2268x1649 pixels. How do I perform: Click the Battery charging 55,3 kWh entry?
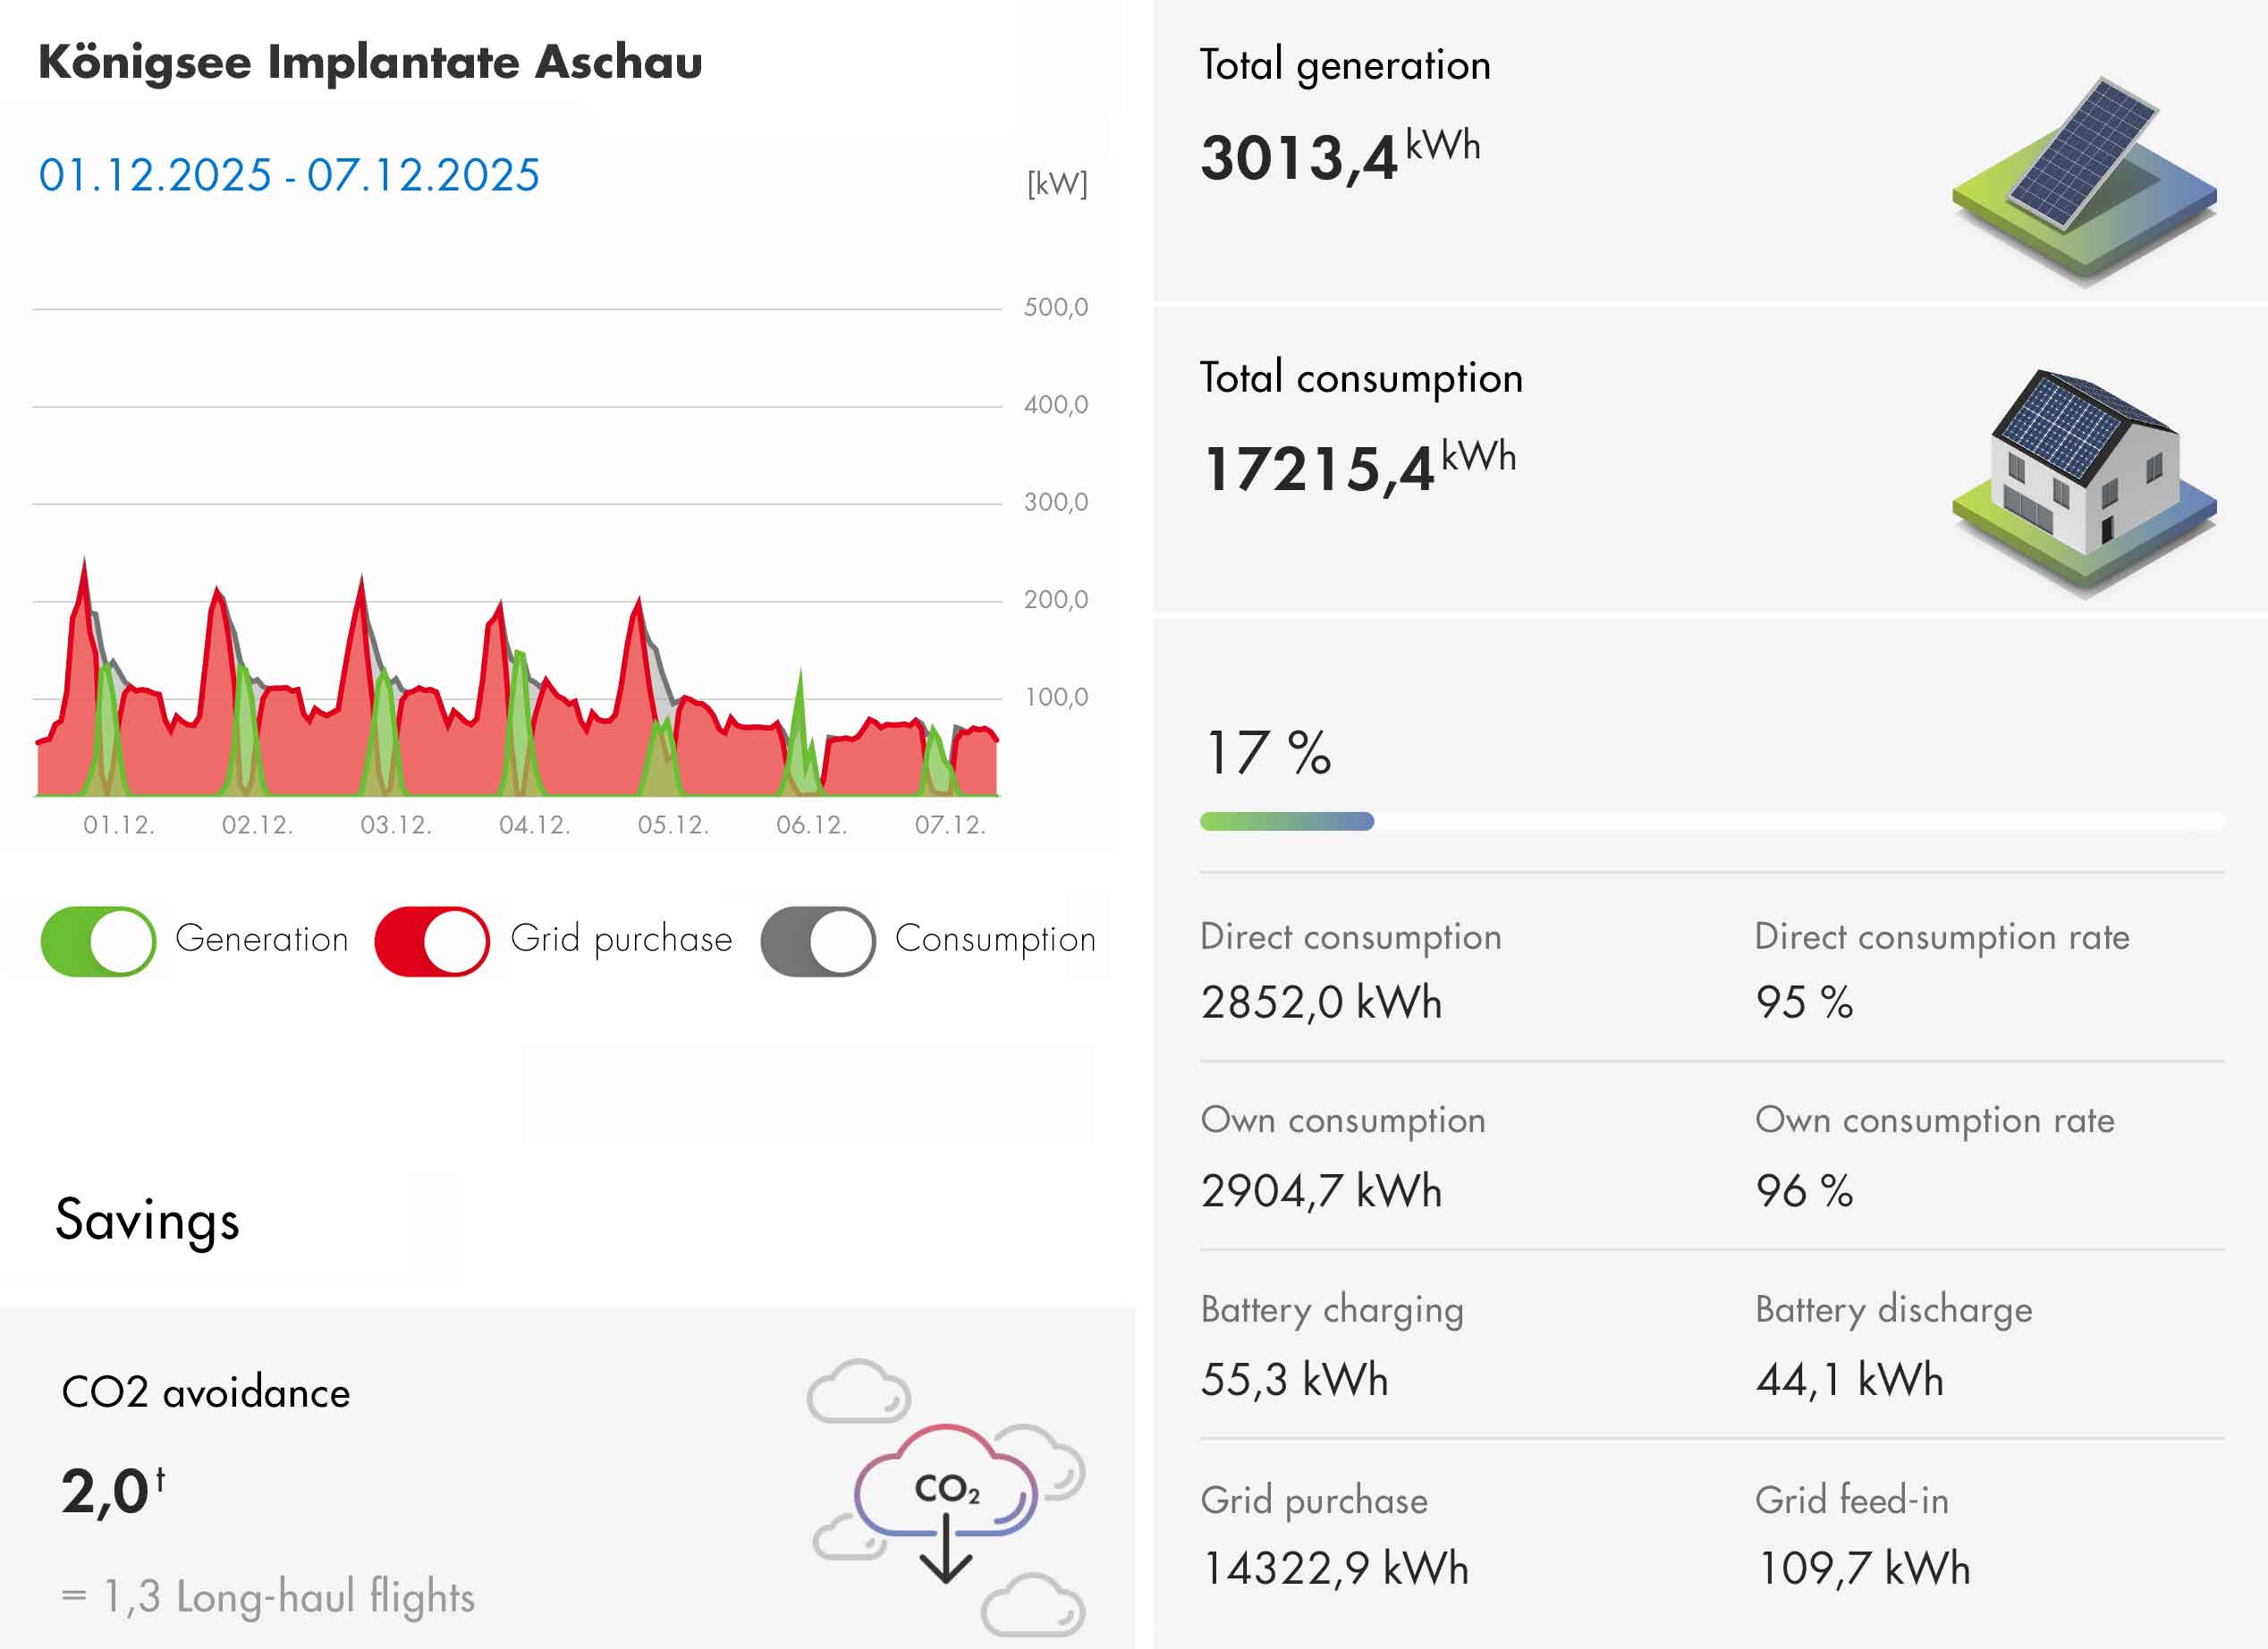[1294, 1380]
